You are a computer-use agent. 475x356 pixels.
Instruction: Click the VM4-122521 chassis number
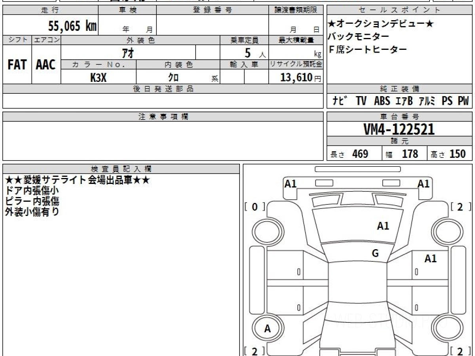(399, 129)
